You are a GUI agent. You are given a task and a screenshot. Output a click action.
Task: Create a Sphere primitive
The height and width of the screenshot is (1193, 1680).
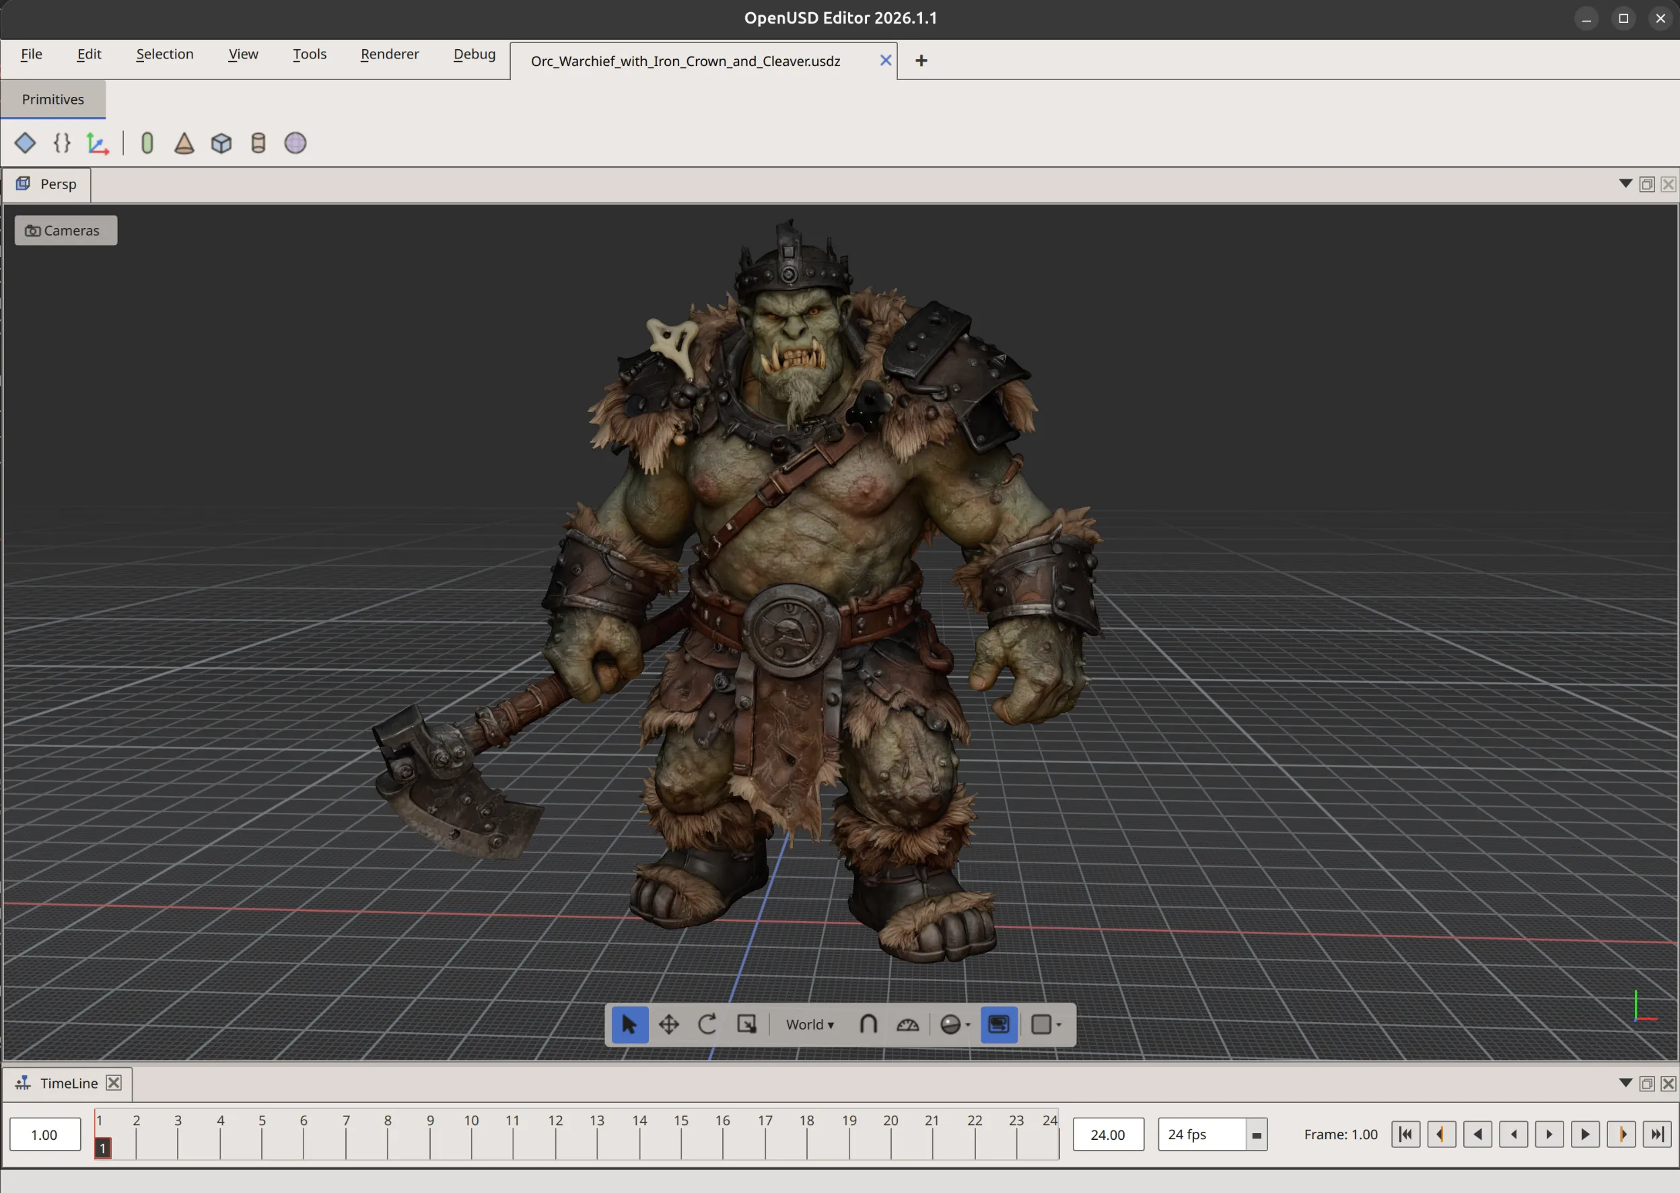(x=295, y=143)
